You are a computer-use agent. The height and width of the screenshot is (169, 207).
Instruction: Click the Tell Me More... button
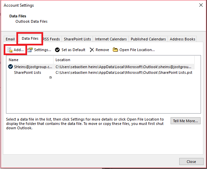pyautogui.click(x=186, y=121)
